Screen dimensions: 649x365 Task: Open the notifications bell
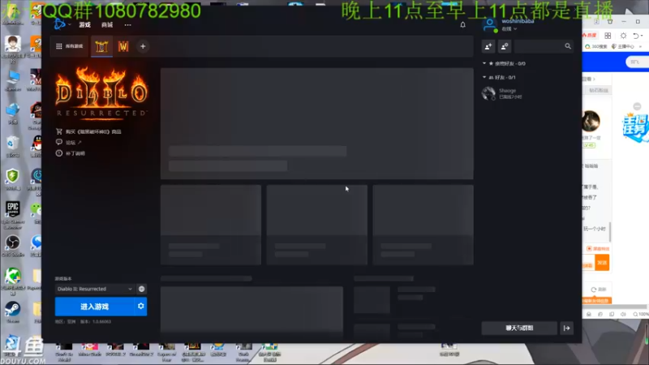[462, 25]
